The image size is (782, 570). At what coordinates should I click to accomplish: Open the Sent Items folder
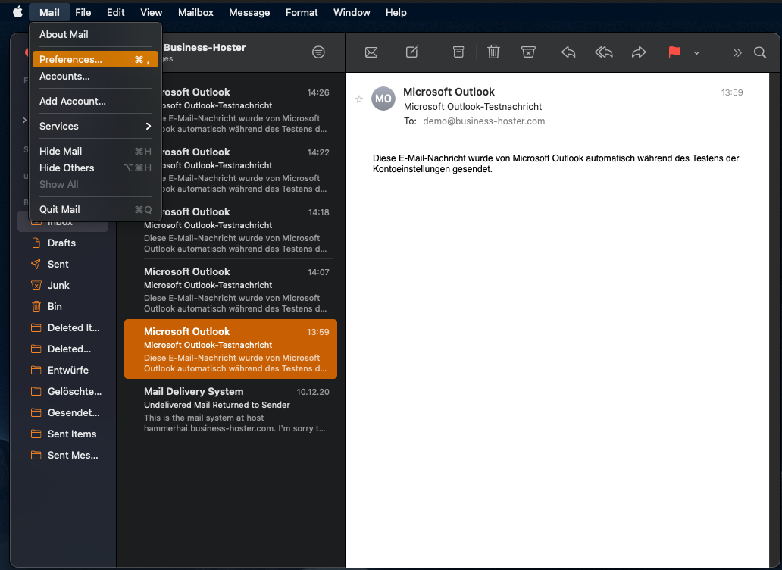tap(63, 434)
